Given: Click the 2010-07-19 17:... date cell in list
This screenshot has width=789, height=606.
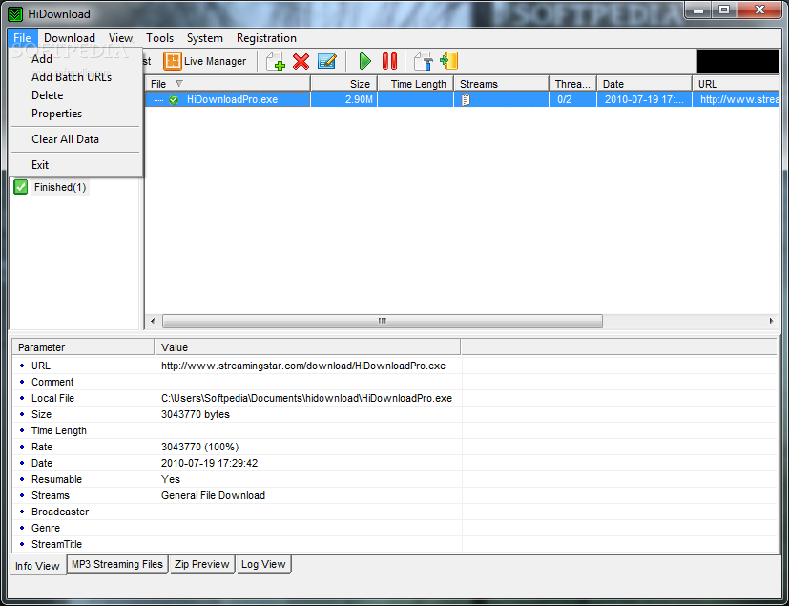Looking at the screenshot, I should point(644,99).
